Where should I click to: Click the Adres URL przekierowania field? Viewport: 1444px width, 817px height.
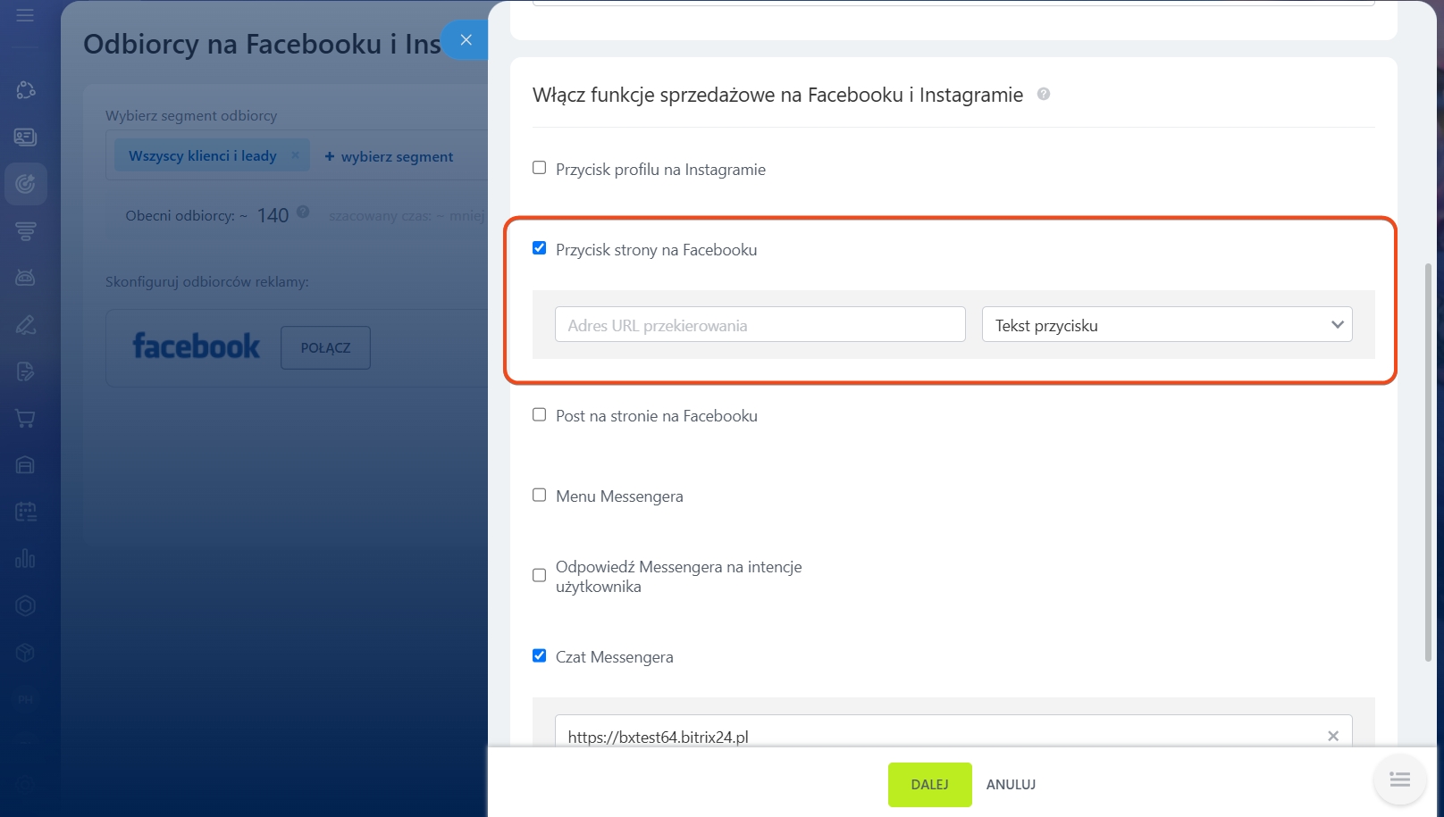760,325
